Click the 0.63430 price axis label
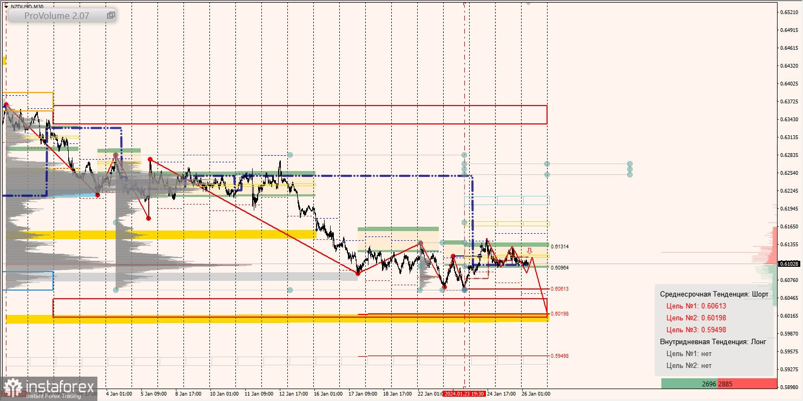 [x=788, y=120]
